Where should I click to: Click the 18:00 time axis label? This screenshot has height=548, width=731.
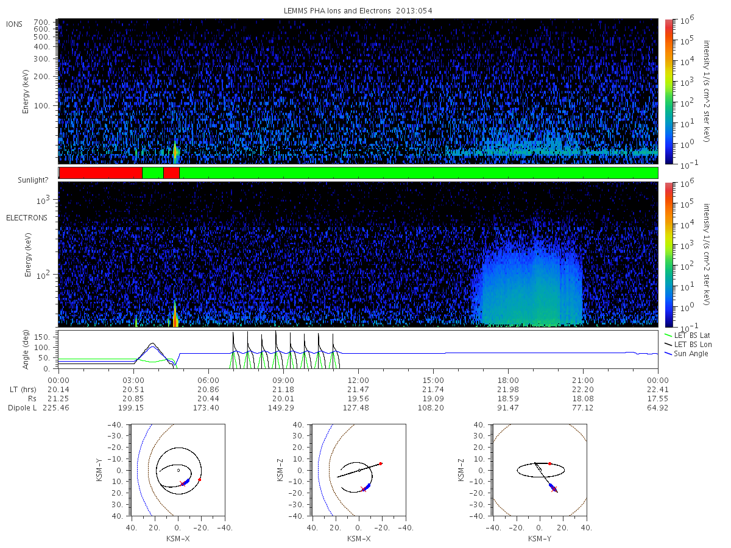point(508,380)
